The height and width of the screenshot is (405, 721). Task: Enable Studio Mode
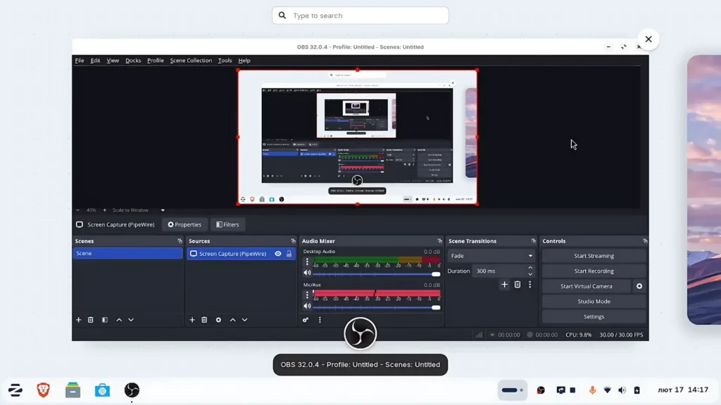point(594,301)
